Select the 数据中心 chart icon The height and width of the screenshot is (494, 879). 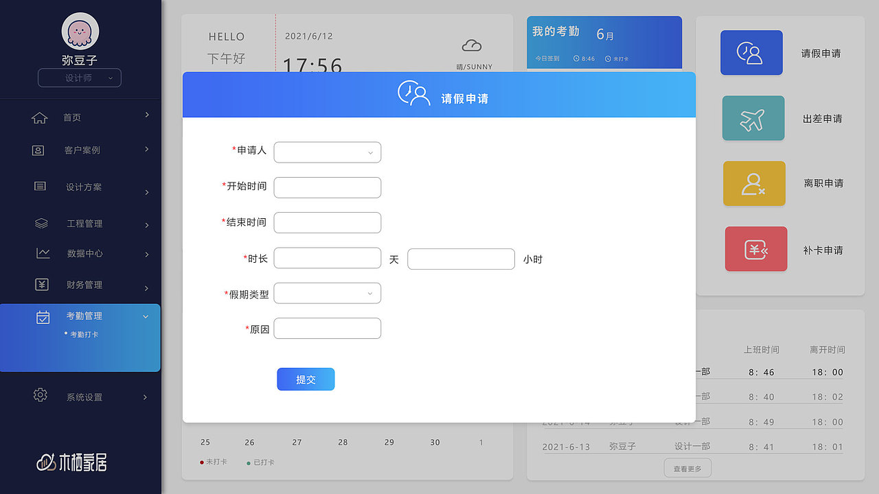(42, 252)
